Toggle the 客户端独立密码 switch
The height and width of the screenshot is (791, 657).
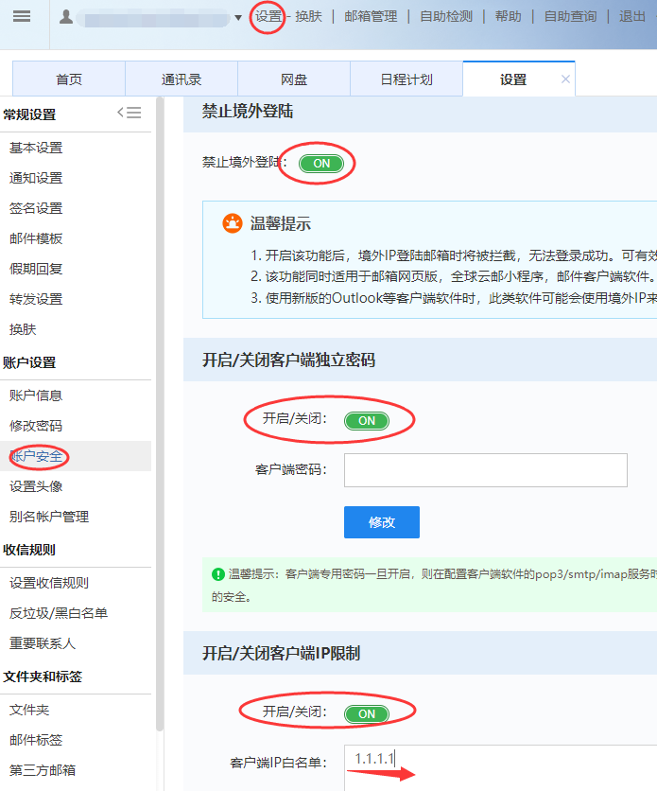[x=367, y=420]
